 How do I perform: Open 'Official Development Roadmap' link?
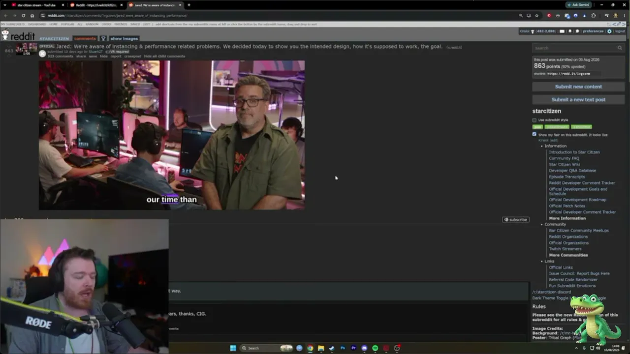tap(578, 200)
